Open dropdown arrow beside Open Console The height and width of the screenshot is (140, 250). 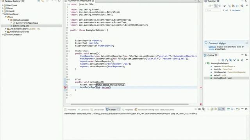[x=239, y=109]
